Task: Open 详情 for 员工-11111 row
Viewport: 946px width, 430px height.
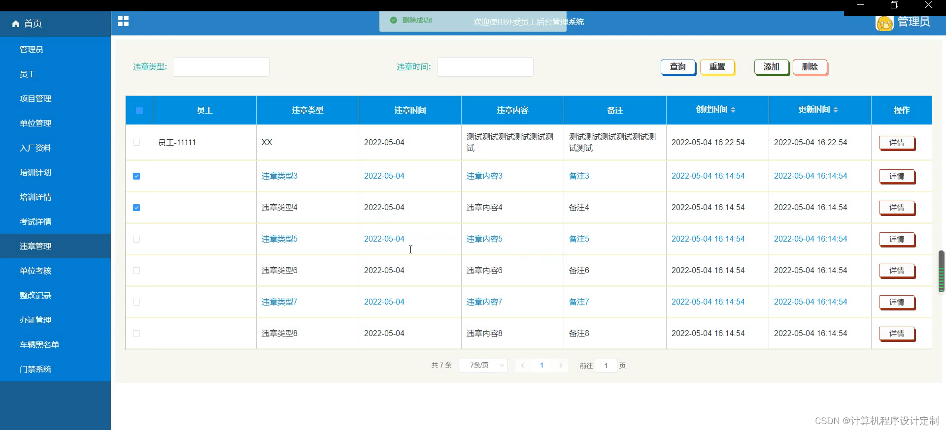Action: [897, 143]
